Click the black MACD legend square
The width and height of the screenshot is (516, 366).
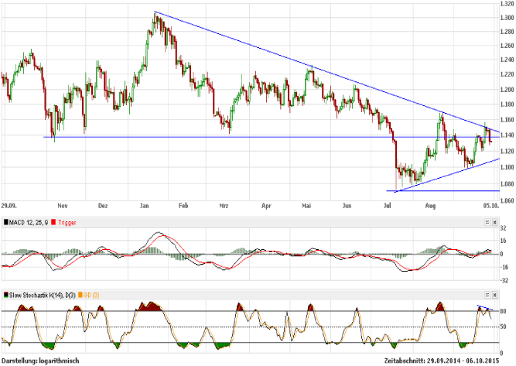click(5, 221)
